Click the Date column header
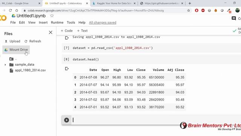The height and width of the screenshot is (136, 241). [93, 70]
